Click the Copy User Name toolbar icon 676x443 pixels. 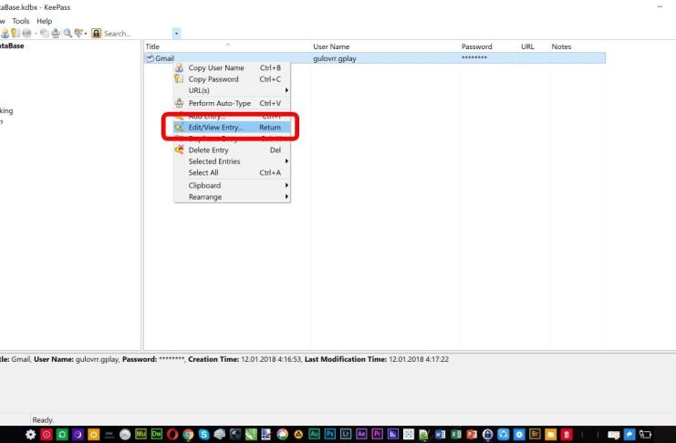[5, 33]
